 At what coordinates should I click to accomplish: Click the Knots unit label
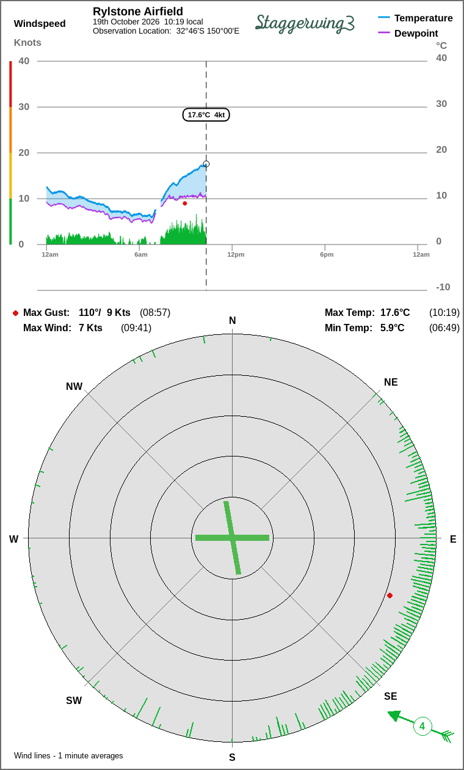[x=27, y=43]
